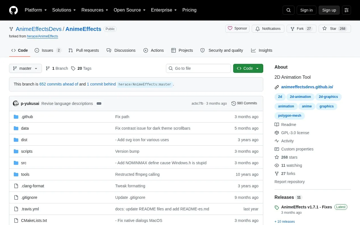Open the appearance settings icon button
This screenshot has height=225, width=360.
tap(346, 10)
